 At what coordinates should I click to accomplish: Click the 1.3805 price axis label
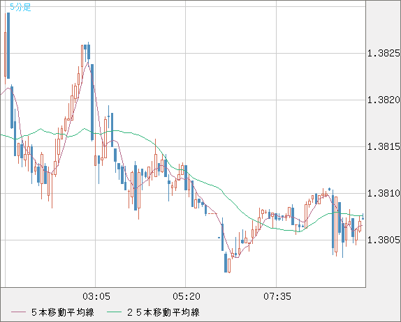coord(384,240)
